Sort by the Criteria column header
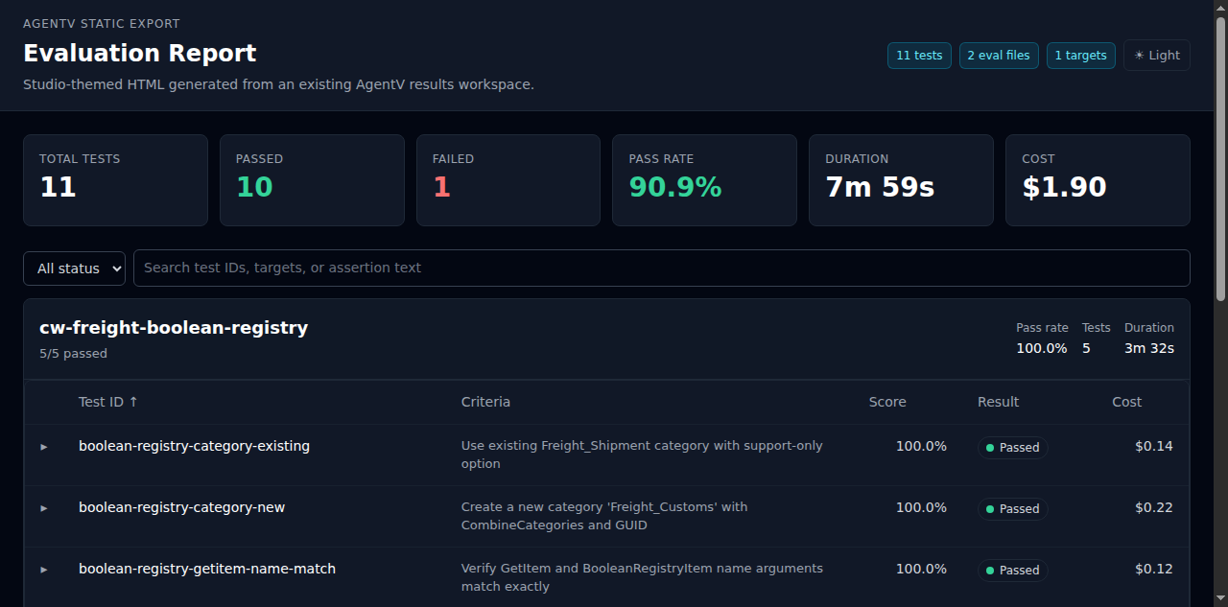The height and width of the screenshot is (607, 1228). [x=485, y=401]
